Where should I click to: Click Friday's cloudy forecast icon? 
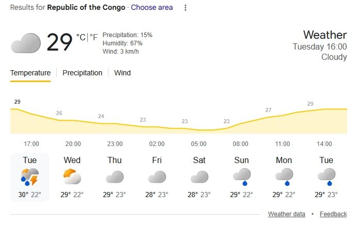click(x=157, y=177)
